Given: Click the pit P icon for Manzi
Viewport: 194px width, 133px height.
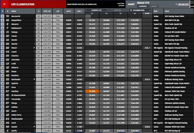Looking at the screenshot, I should 34,48.
